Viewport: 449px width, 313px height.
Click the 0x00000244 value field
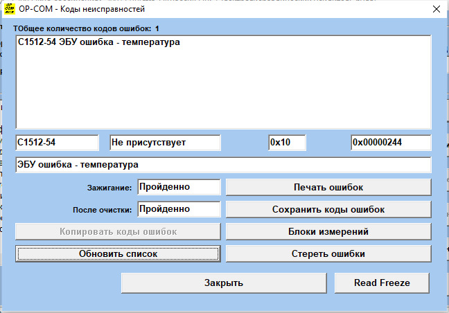[x=391, y=143]
